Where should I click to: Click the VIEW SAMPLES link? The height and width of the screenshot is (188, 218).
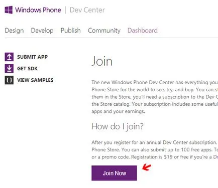click(x=35, y=80)
